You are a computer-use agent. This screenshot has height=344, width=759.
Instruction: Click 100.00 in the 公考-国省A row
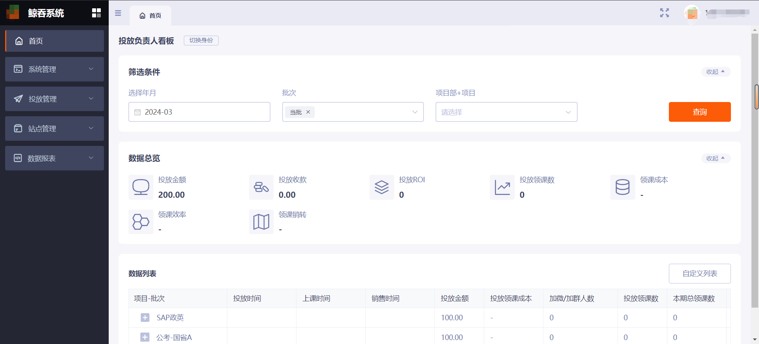click(452, 337)
